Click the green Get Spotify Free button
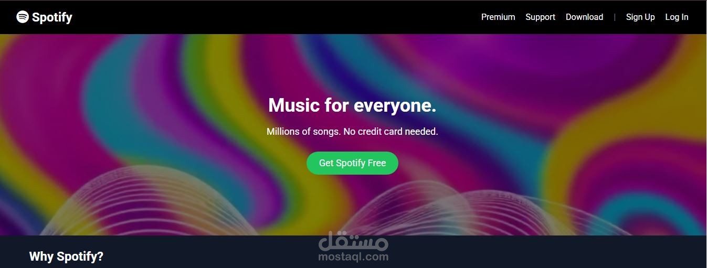The image size is (707, 268). [x=352, y=163]
